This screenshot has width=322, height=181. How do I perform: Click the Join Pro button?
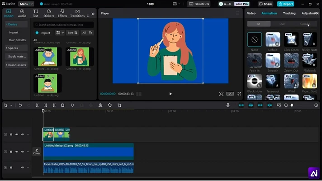pyautogui.click(x=241, y=4)
